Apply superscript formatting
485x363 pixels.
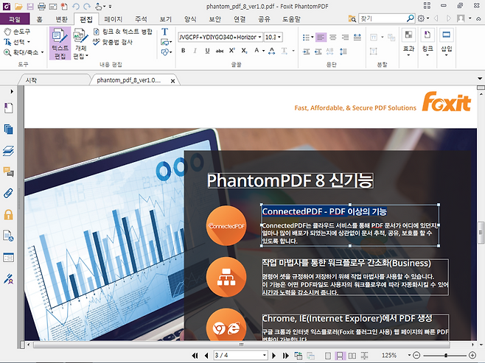[232, 51]
